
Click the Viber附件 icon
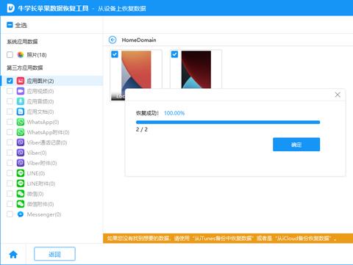(x=21, y=163)
